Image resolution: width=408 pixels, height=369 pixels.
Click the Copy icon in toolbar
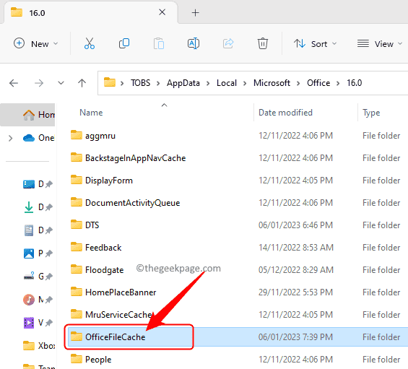coord(124,43)
